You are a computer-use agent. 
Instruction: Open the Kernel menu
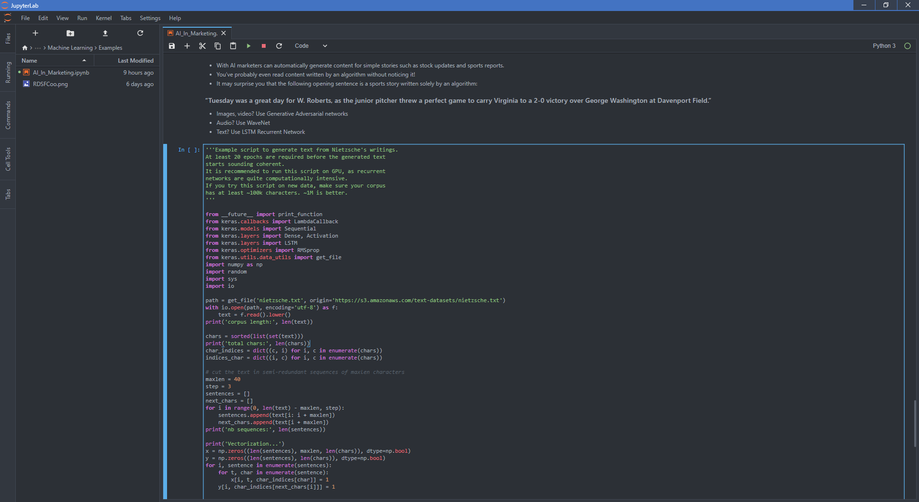coord(104,18)
